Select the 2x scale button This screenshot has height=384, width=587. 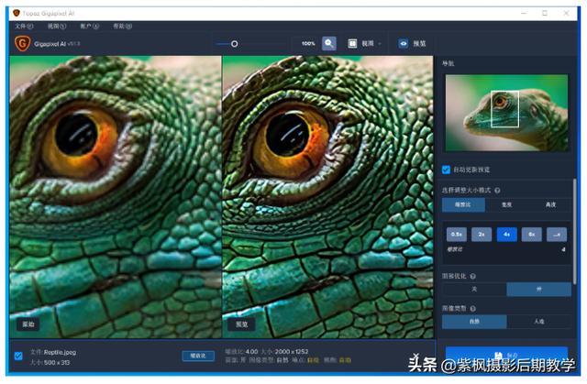point(482,235)
